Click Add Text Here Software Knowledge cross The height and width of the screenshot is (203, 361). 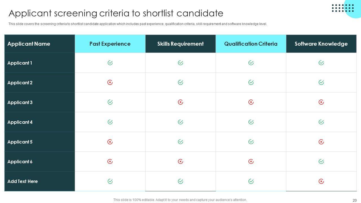pos(321,181)
